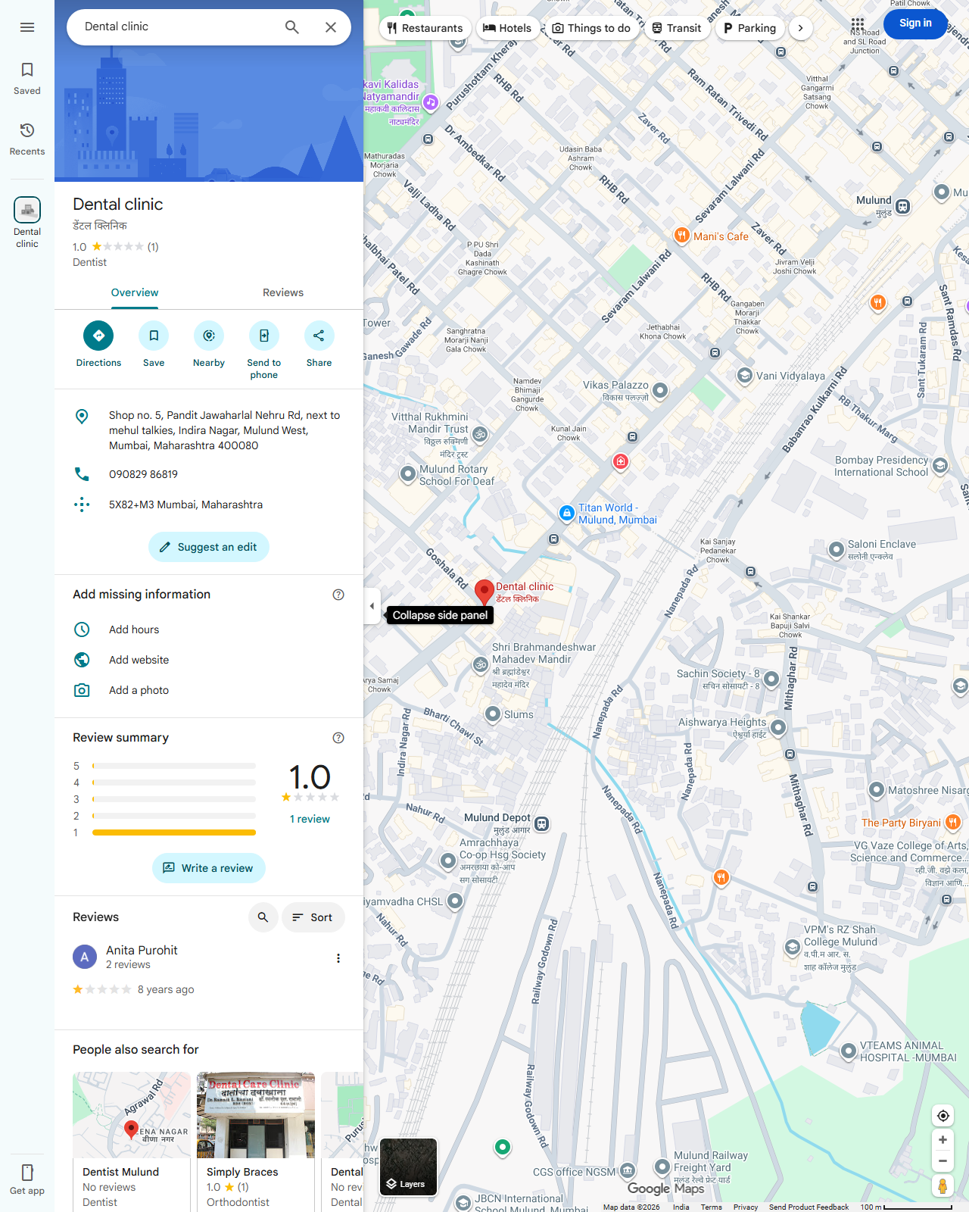Click plus code 5X82+M3 Mumbai
Viewport: 969px width, 1212px height.
209,504
